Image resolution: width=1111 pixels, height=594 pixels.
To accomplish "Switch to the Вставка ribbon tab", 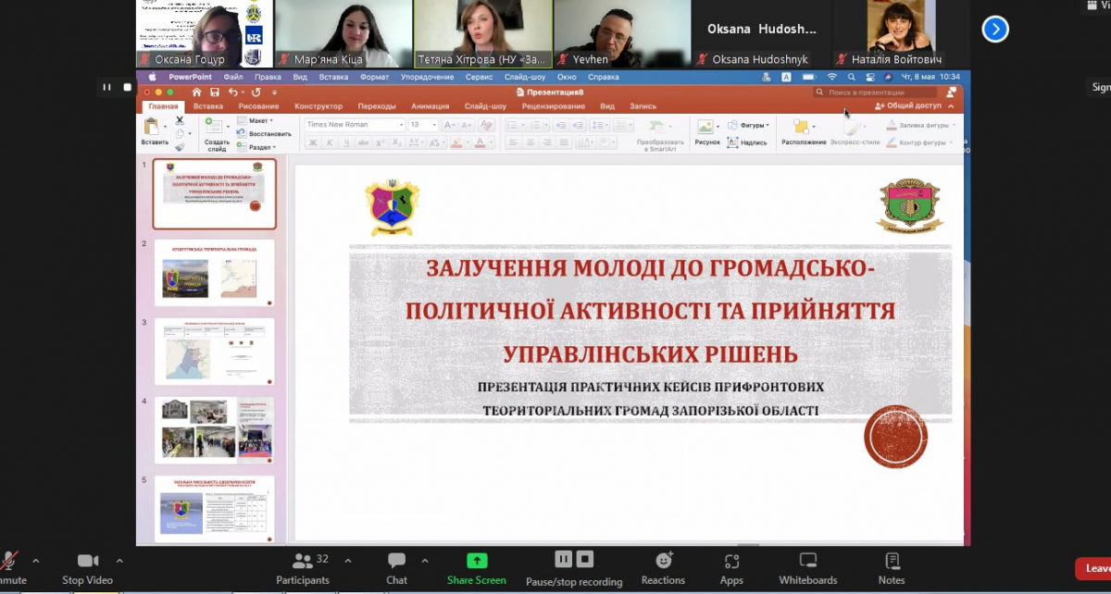I will click(x=208, y=106).
